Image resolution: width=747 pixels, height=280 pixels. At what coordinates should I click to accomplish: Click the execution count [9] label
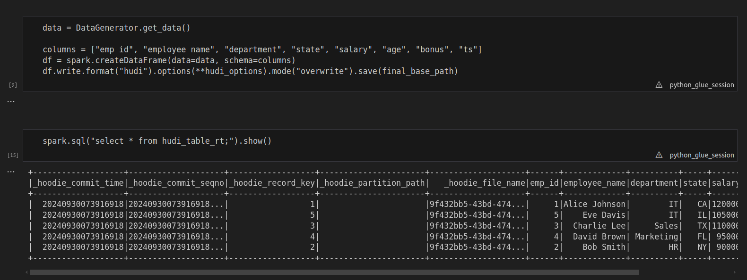tap(13, 85)
